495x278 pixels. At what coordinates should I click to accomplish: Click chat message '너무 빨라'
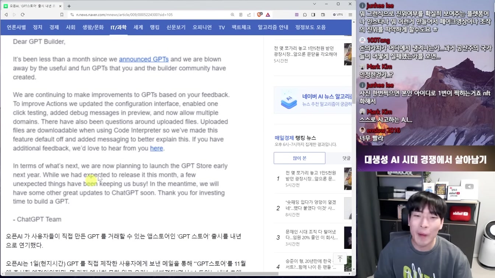(371, 138)
